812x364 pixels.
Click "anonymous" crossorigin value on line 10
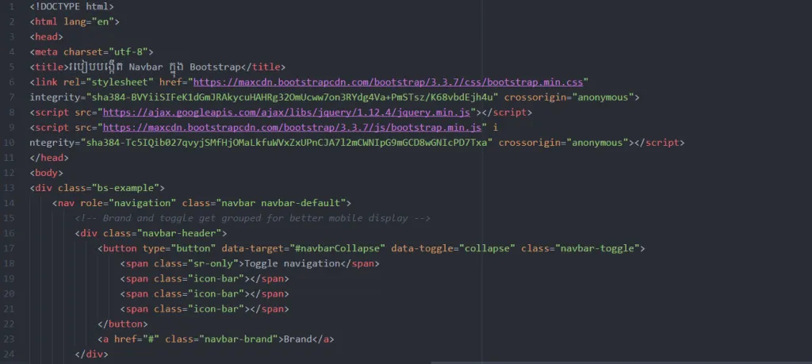click(598, 143)
